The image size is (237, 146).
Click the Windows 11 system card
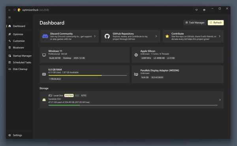point(85,55)
